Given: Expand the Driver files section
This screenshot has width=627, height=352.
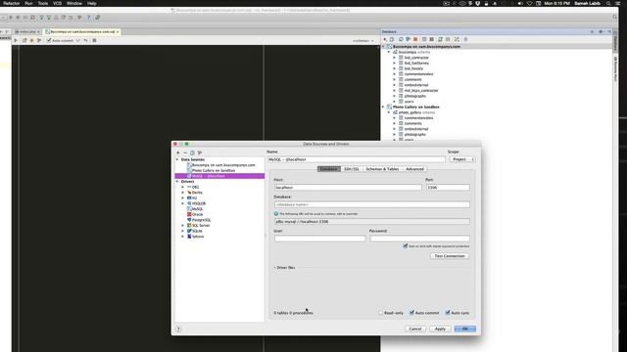Looking at the screenshot, I should [x=274, y=267].
